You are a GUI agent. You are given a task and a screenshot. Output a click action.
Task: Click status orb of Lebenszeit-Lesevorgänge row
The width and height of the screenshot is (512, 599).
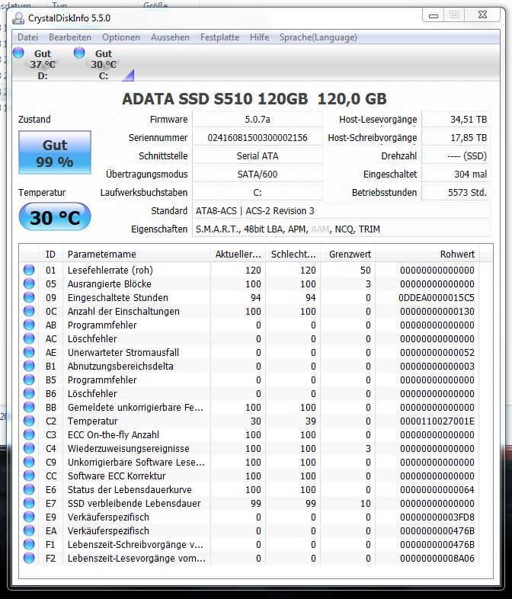(29, 558)
